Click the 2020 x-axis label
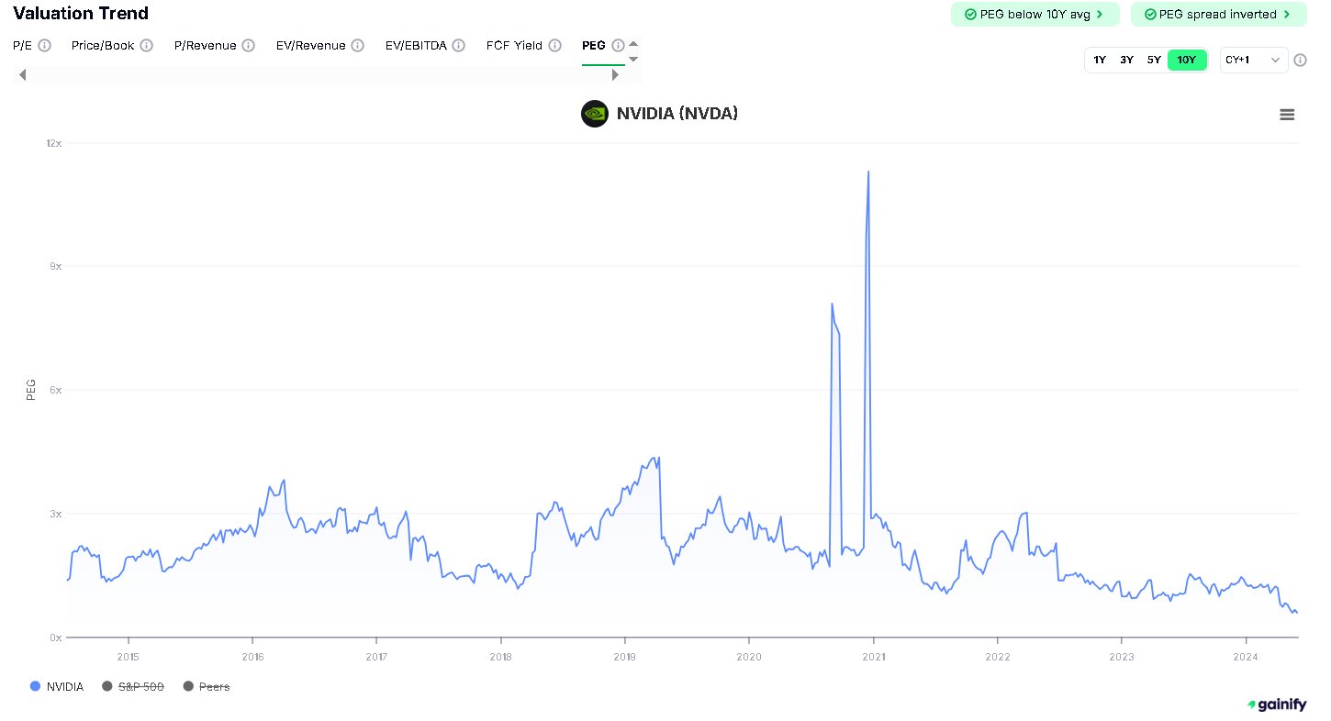The image size is (1331, 721). point(749,657)
